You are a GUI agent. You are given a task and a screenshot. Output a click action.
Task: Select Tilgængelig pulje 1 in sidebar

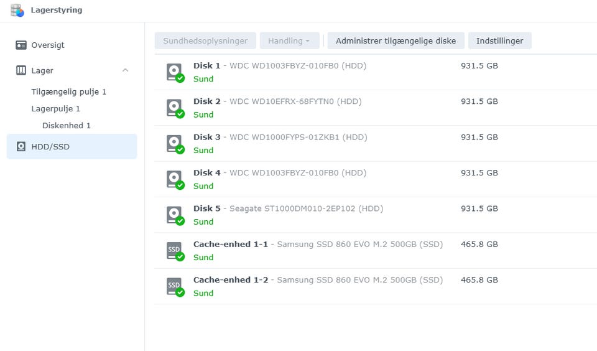click(x=69, y=92)
